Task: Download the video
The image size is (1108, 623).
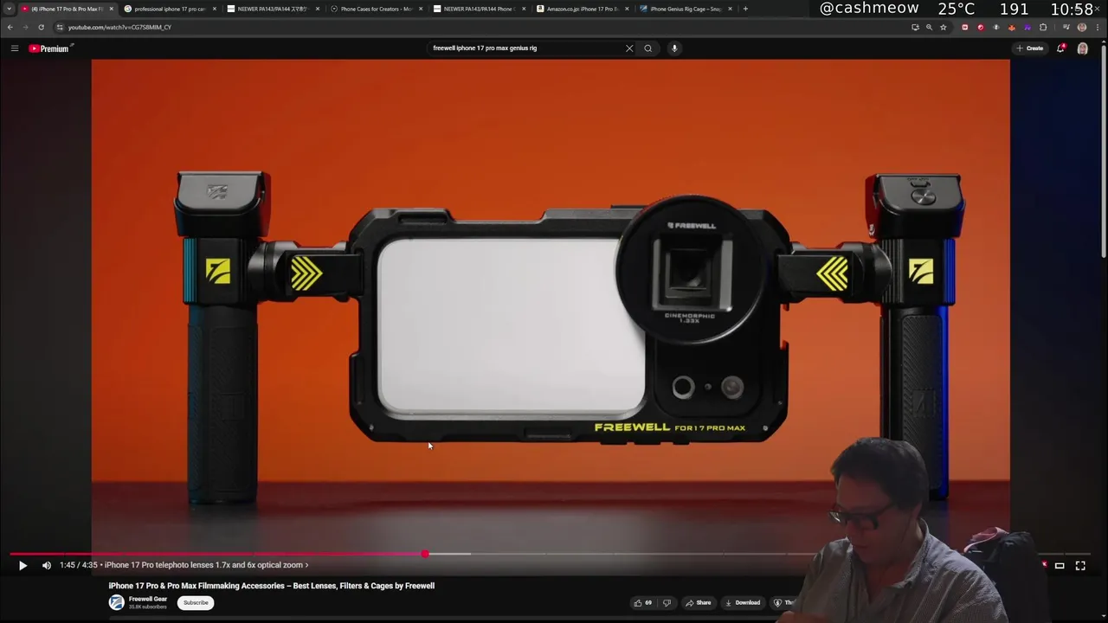Action: [x=743, y=602]
